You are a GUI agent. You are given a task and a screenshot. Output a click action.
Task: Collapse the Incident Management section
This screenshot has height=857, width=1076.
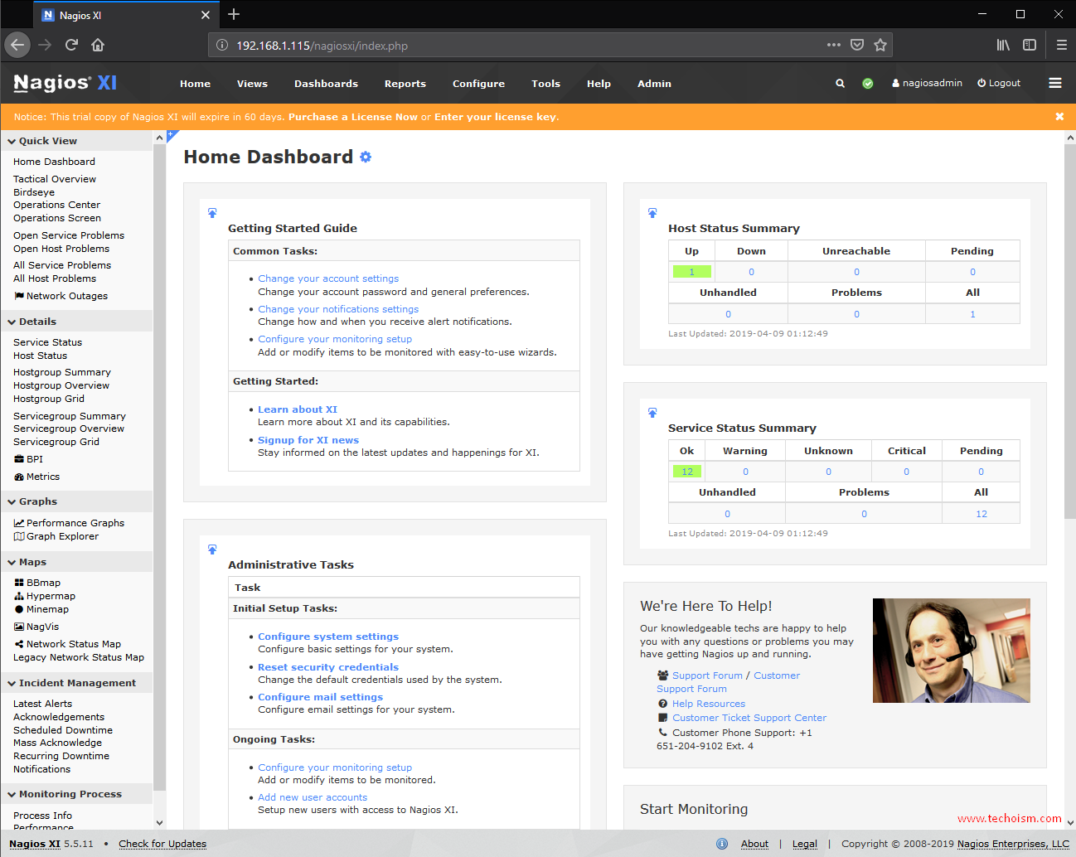coord(76,683)
